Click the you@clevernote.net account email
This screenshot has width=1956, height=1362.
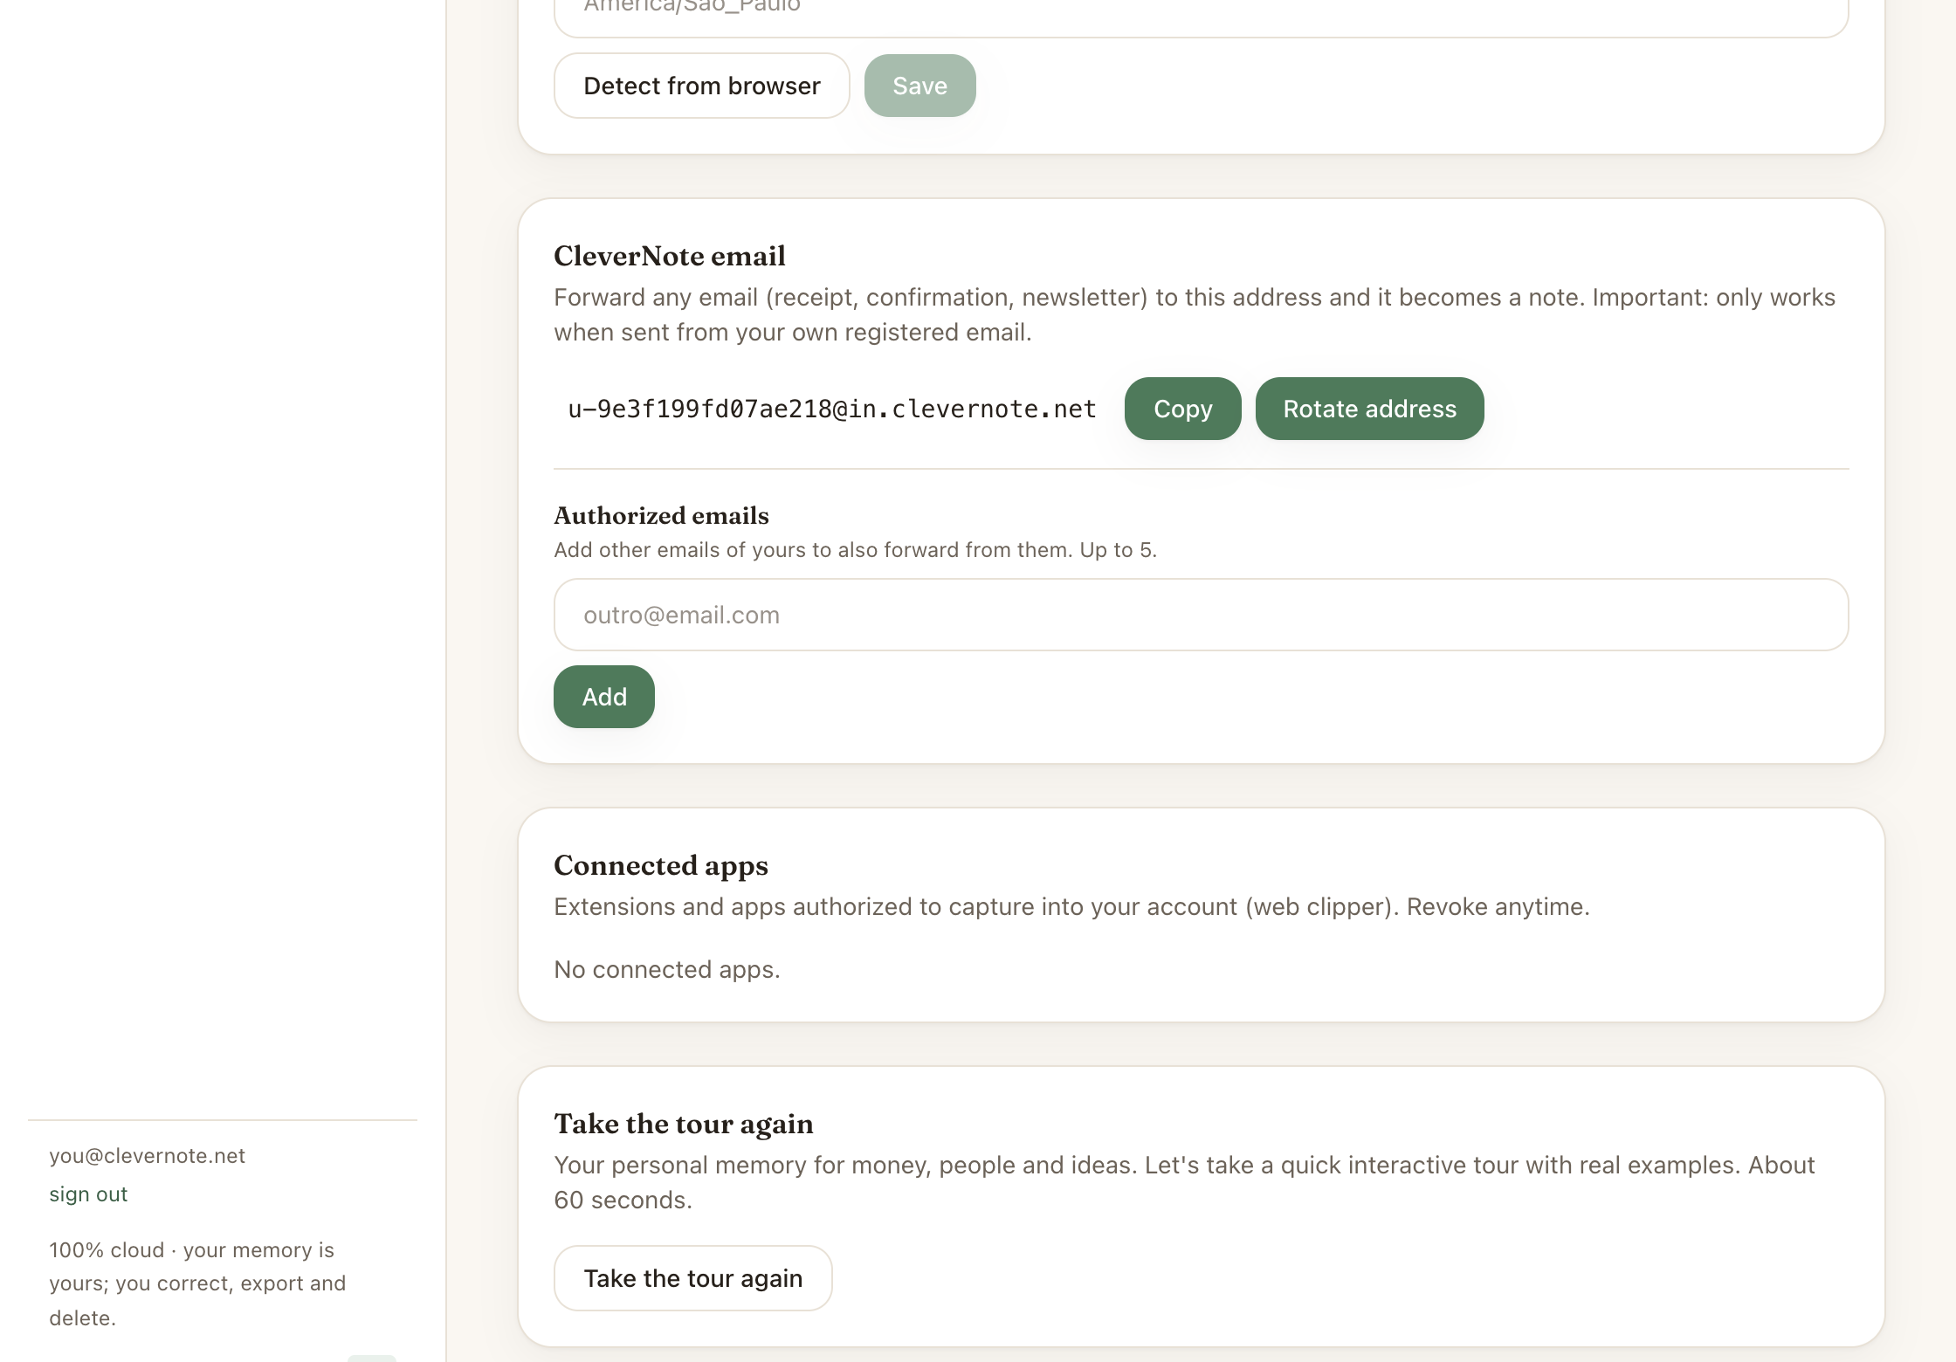tap(147, 1155)
